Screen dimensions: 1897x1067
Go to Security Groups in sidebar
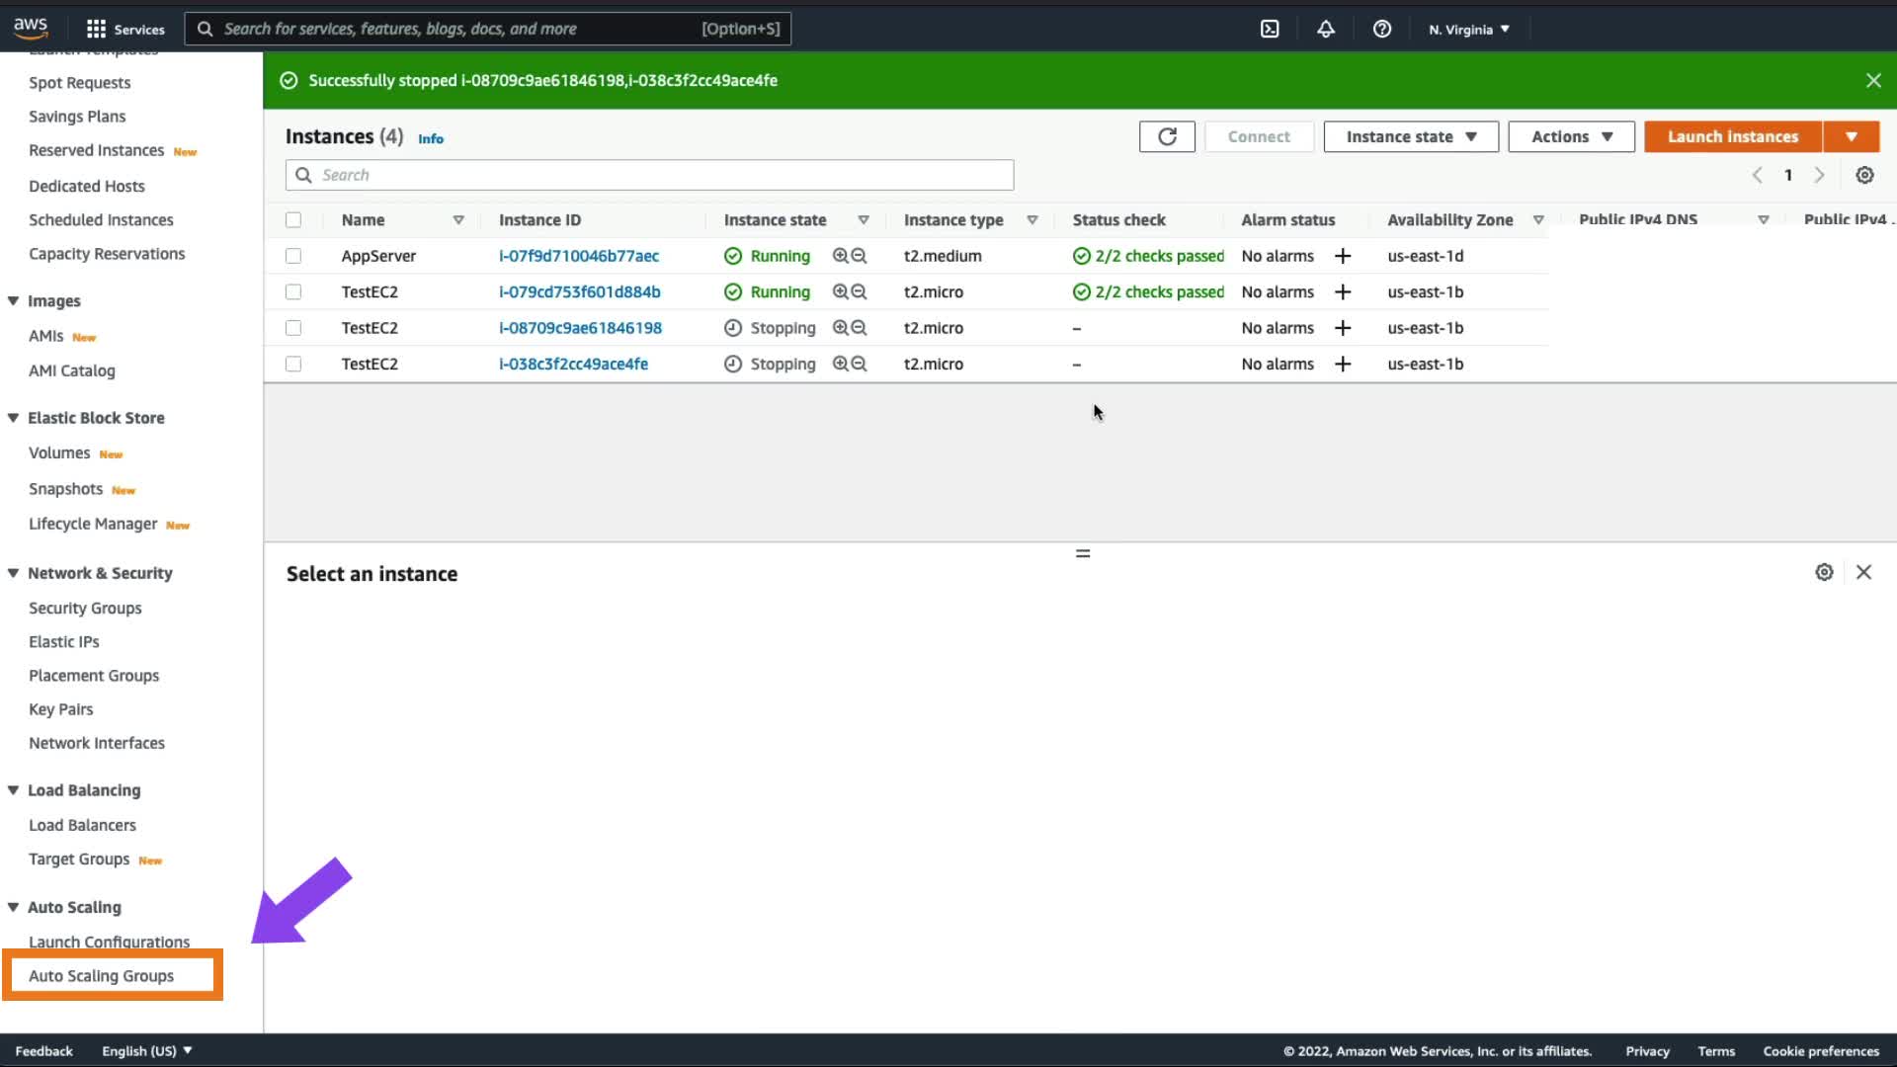85,608
